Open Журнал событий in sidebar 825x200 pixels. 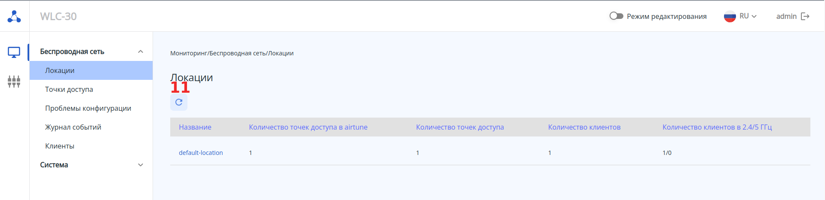(73, 127)
